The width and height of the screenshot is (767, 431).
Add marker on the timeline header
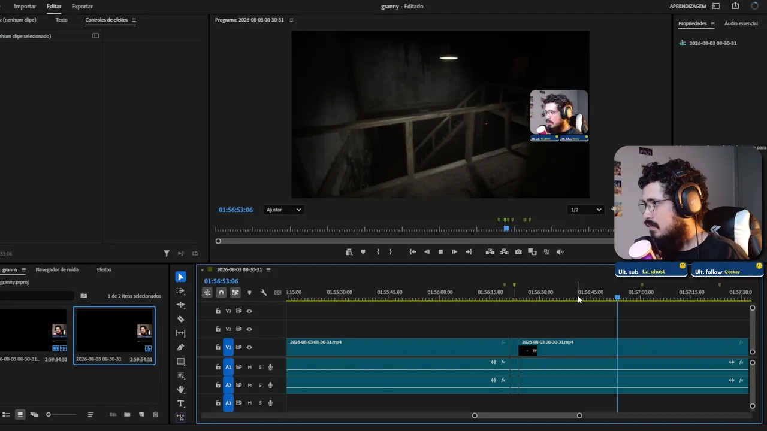click(249, 292)
